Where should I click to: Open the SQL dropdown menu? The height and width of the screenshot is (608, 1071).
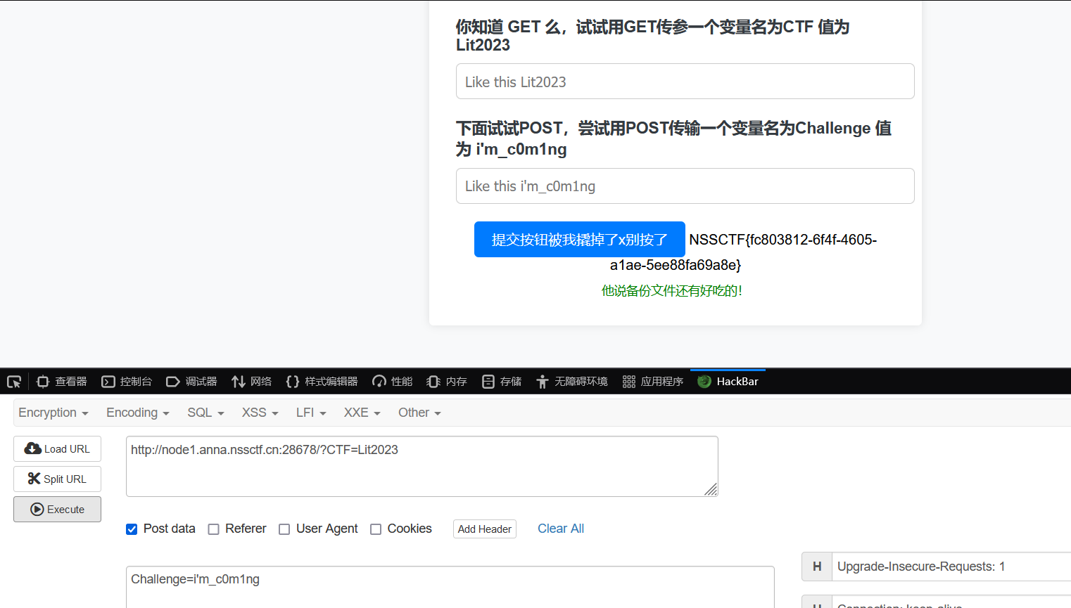[x=205, y=413]
